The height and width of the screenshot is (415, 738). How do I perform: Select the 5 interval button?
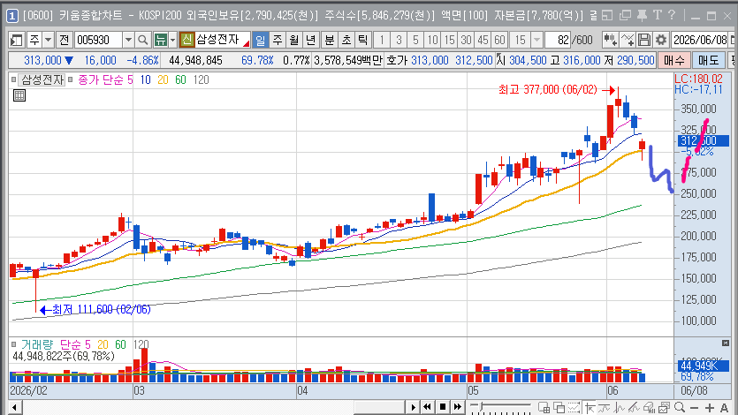click(x=415, y=40)
